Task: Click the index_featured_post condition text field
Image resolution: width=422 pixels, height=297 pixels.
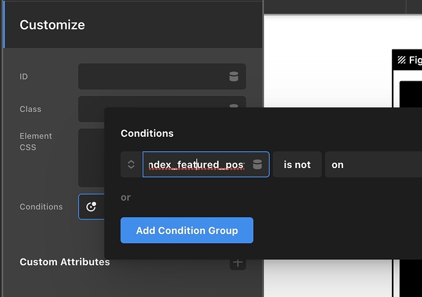Action: coord(196,164)
